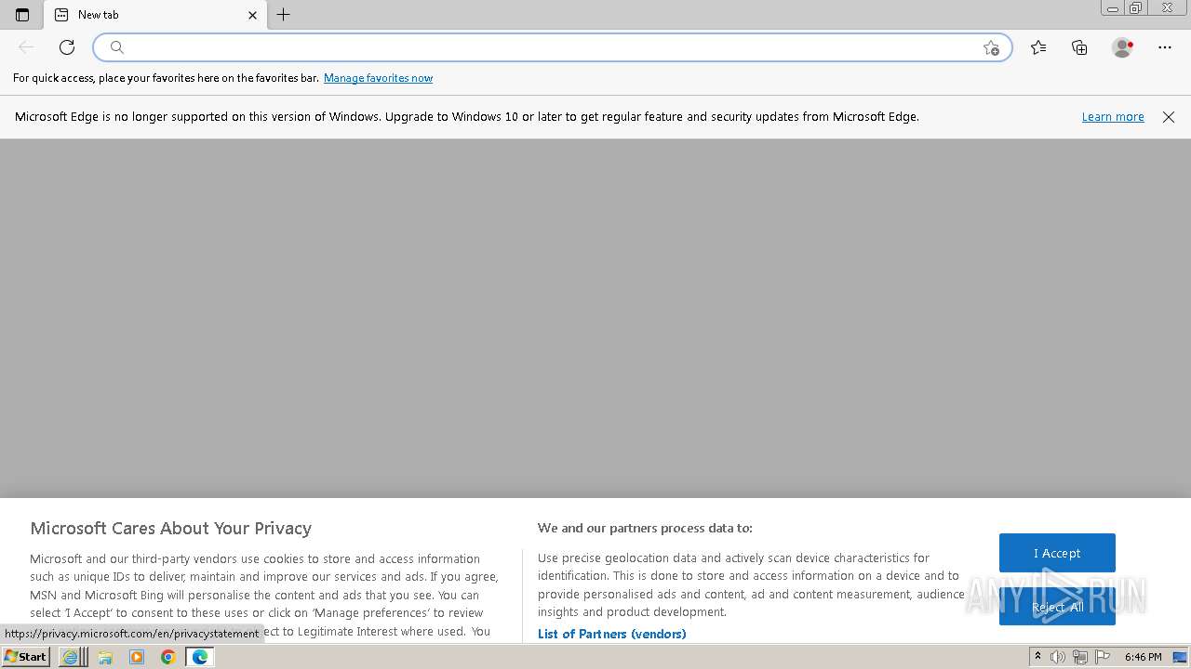Select the New tab tab

156,15
